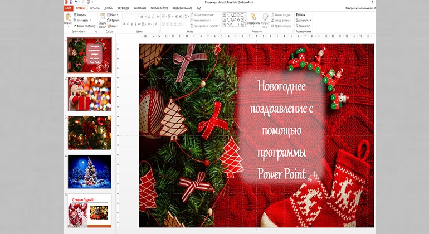Select the triangle shape in gallery
The image size is (429, 234).
click(225, 20)
